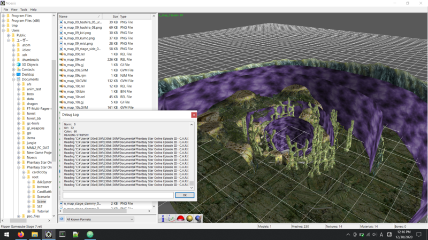The width and height of the screenshot is (428, 240).
Task: Click the volume icon in system tray
Action: [x=375, y=234]
